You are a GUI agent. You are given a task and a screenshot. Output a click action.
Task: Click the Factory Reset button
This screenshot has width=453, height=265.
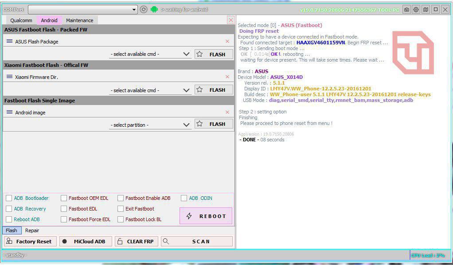tap(30, 242)
